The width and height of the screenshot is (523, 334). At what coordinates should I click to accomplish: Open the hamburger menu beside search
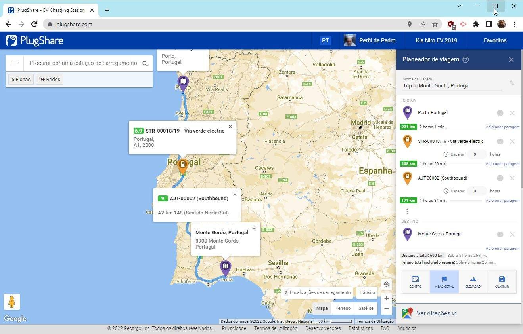click(15, 63)
